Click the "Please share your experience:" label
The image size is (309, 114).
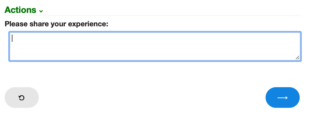click(57, 24)
